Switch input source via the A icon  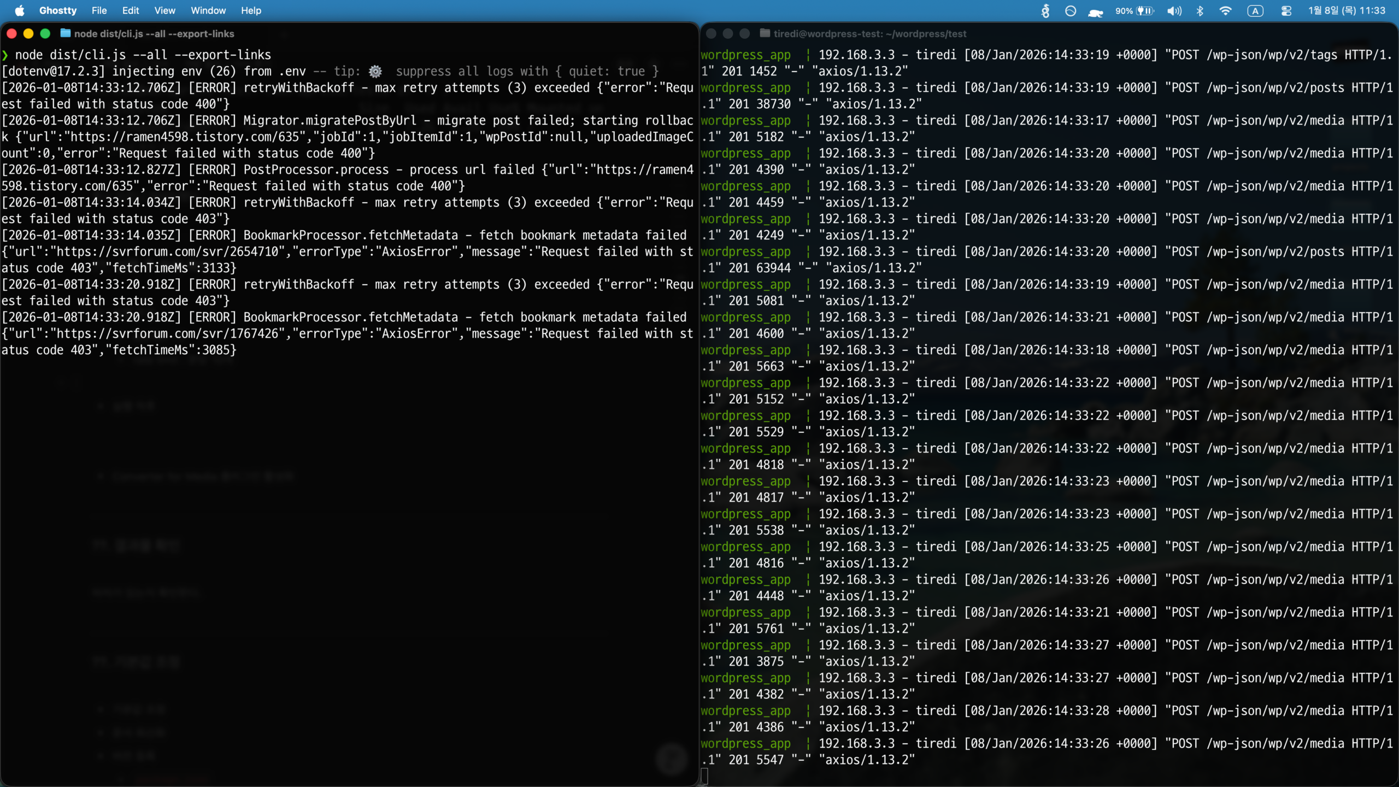pos(1255,10)
